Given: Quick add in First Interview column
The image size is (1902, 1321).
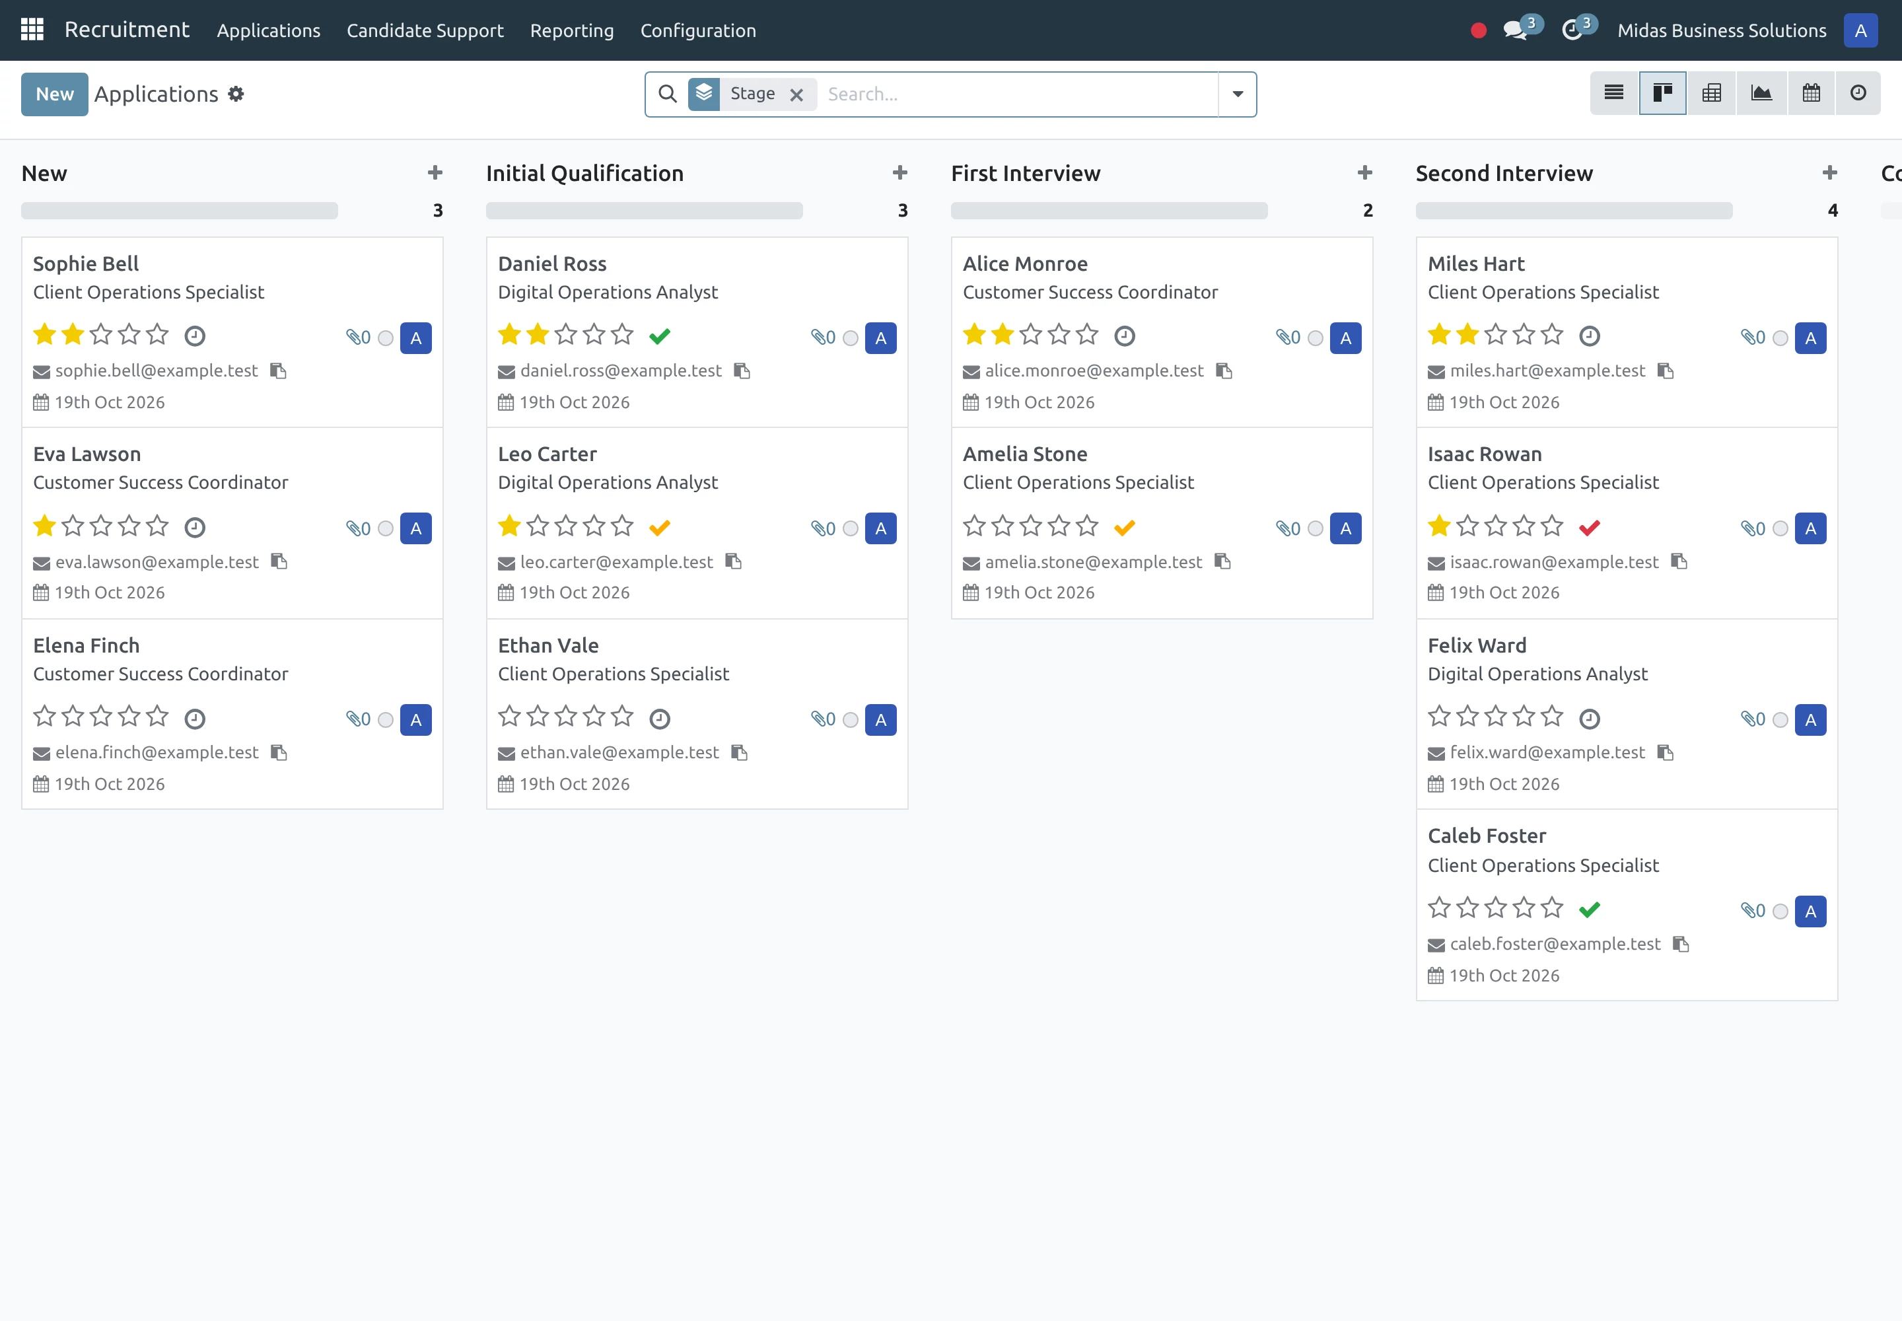Looking at the screenshot, I should point(1365,172).
